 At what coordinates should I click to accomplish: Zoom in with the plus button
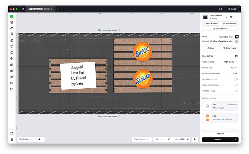188,139
